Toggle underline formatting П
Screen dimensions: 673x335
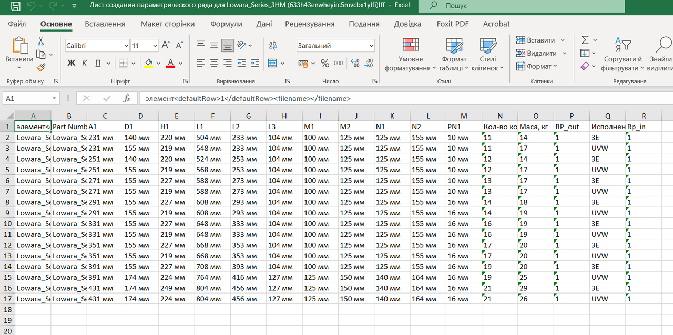pyautogui.click(x=98, y=63)
